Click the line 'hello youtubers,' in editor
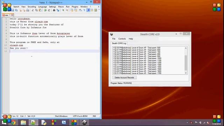The width and height of the screenshot is (224, 126). [x=20, y=19]
